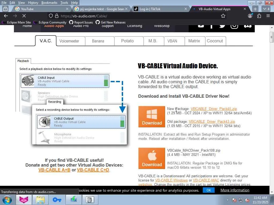Image resolution: width=274 pixels, height=205 pixels.
Task: Open Report Issues GitHub bookmark
Action: coord(81,22)
